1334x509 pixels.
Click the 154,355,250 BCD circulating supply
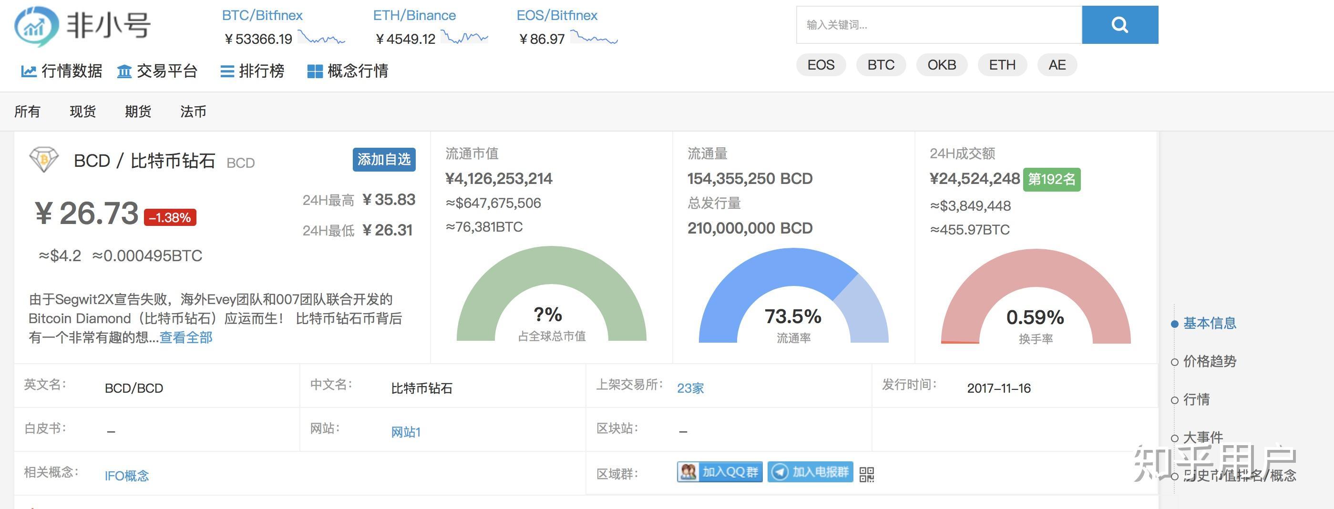(750, 179)
